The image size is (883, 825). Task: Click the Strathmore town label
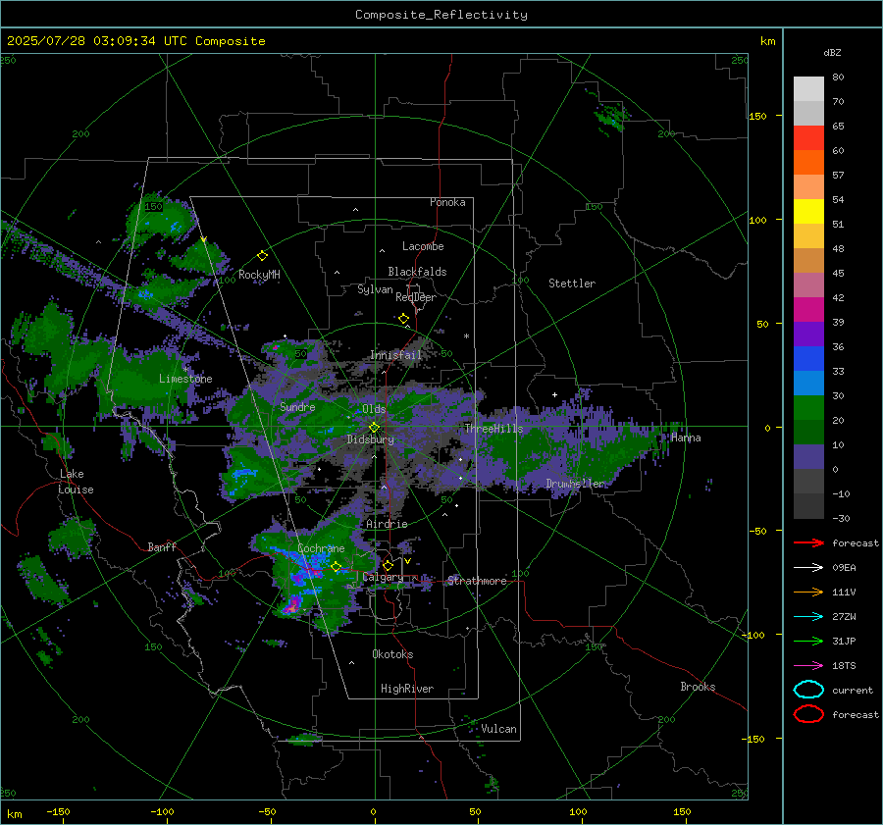(477, 581)
